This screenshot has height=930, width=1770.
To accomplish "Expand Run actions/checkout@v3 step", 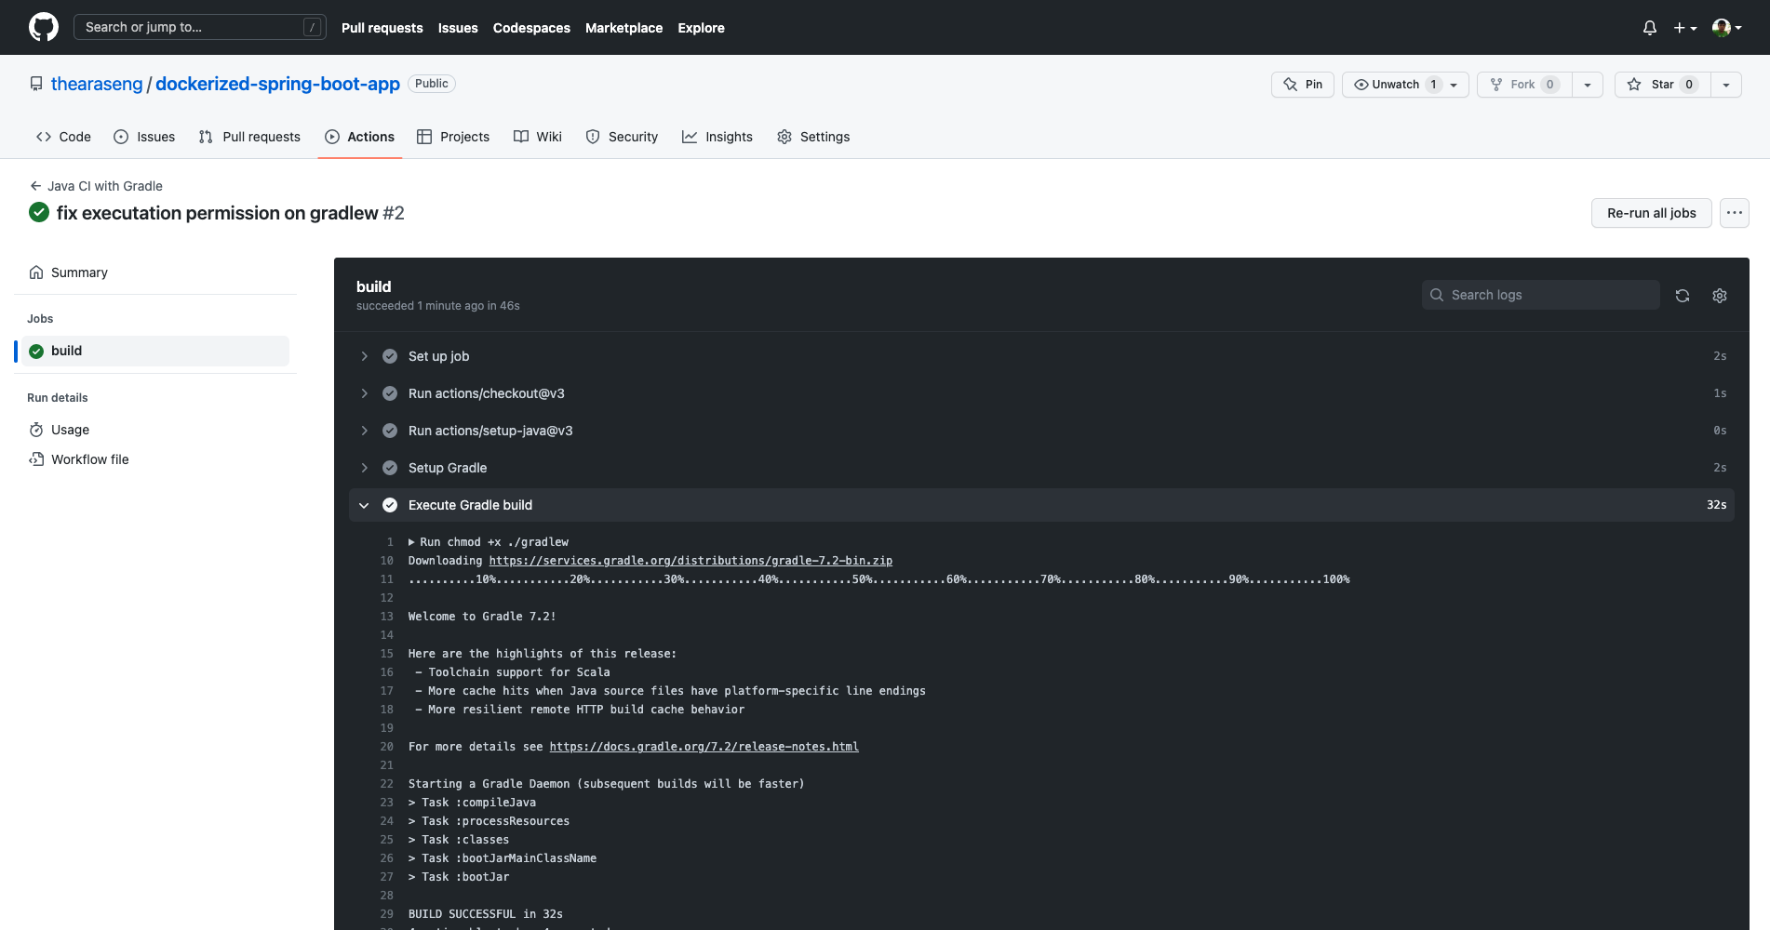I will 1041,393.
